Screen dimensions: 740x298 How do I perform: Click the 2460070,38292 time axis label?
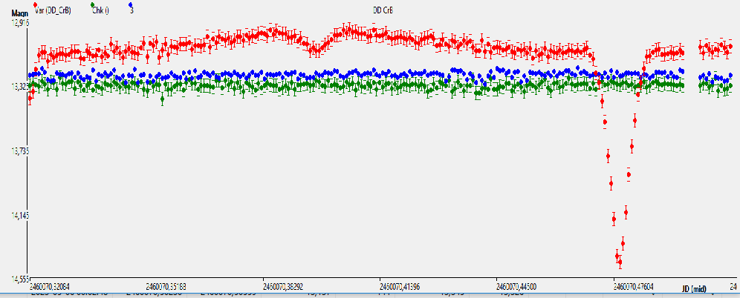pyautogui.click(x=282, y=285)
